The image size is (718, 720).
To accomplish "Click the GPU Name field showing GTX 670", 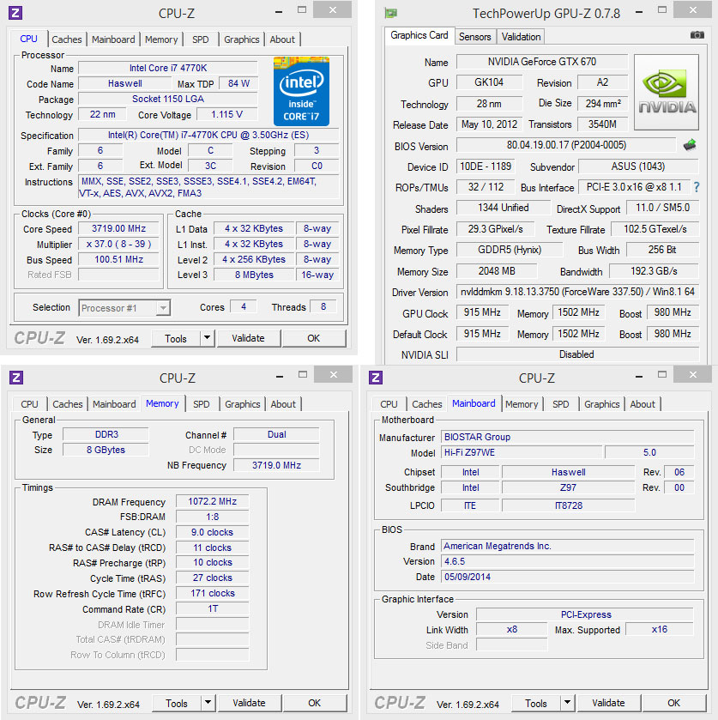I will click(540, 62).
